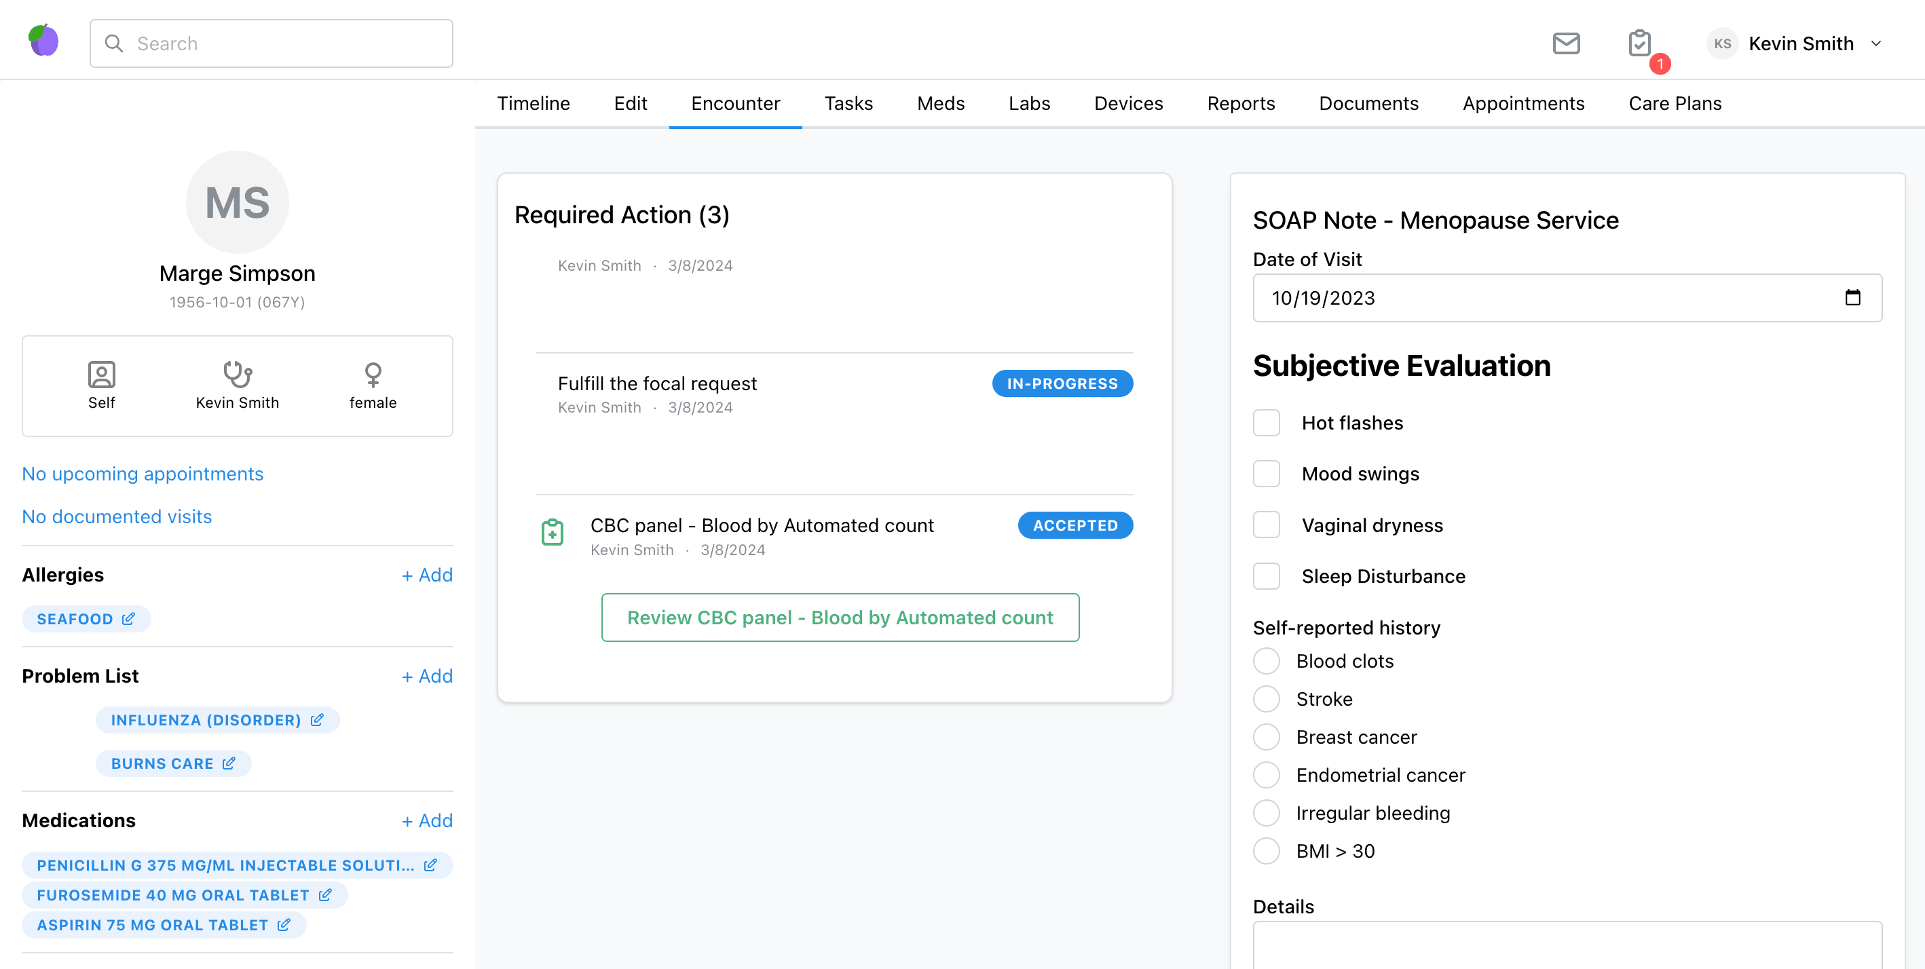Click Review CBC panel button
1925x969 pixels.
(x=839, y=617)
